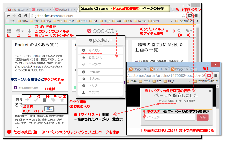Open the Affi bookmark folder
Image resolution: width=225 pixels, height=142 pixels.
pos(128,21)
